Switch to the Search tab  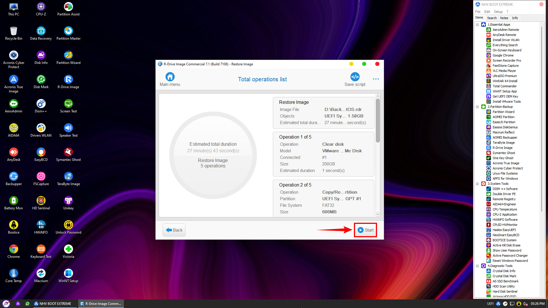[492, 18]
